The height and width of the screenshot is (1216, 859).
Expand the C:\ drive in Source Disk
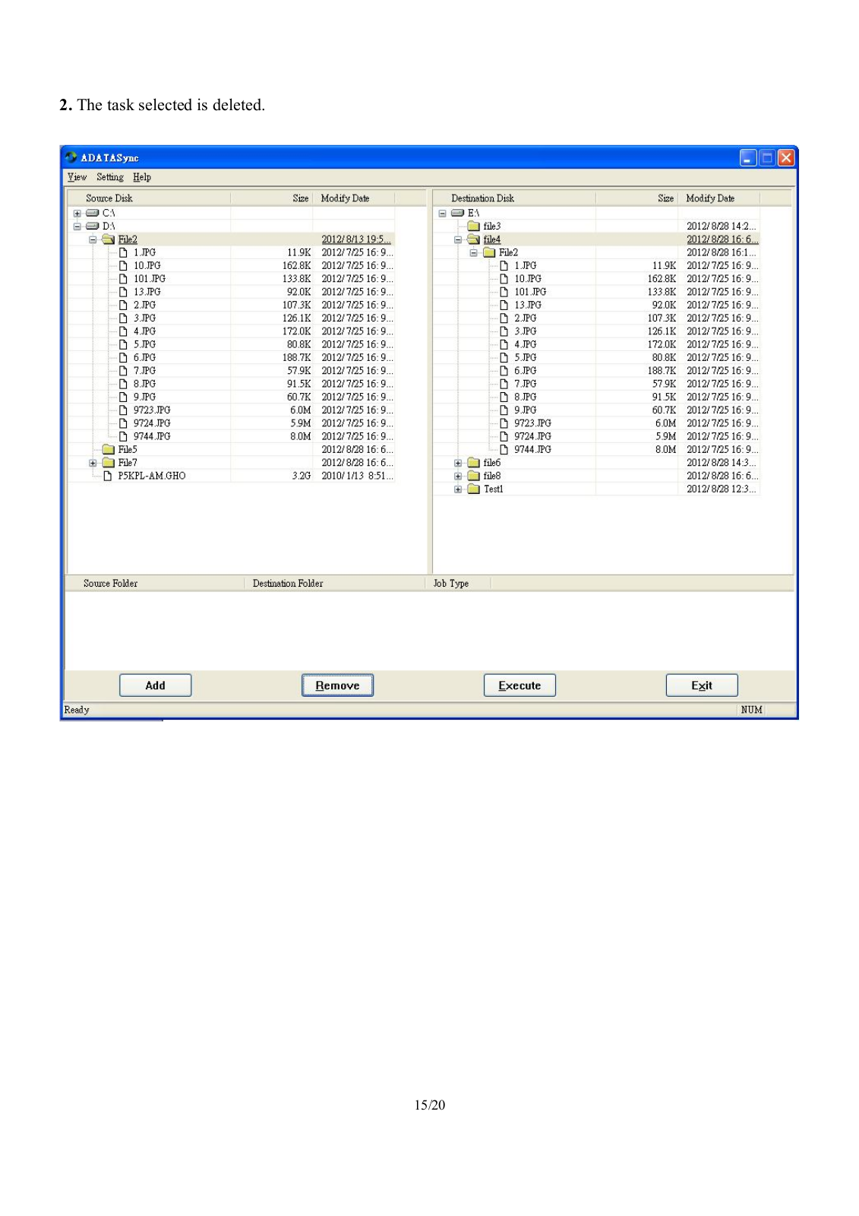coord(77,214)
